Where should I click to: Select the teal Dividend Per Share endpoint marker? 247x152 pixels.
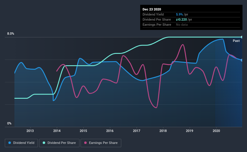(x=242, y=37)
